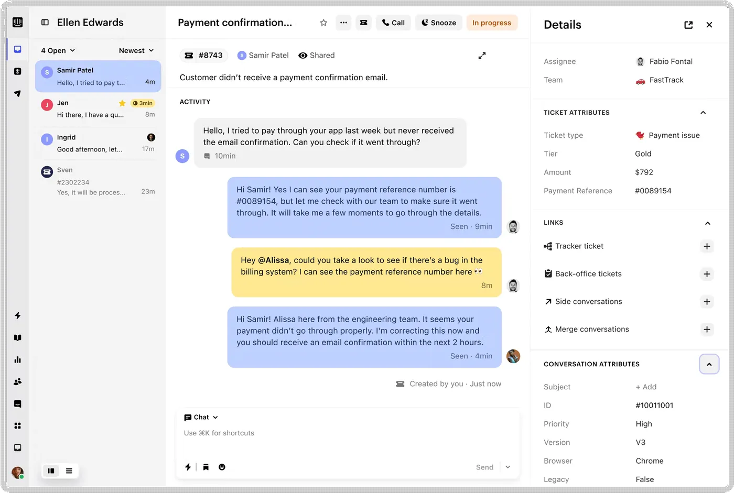Screen dimensions: 734x493
Task: Collapse the inbox list with the sidebar panel icon
Action: pyautogui.click(x=45, y=23)
